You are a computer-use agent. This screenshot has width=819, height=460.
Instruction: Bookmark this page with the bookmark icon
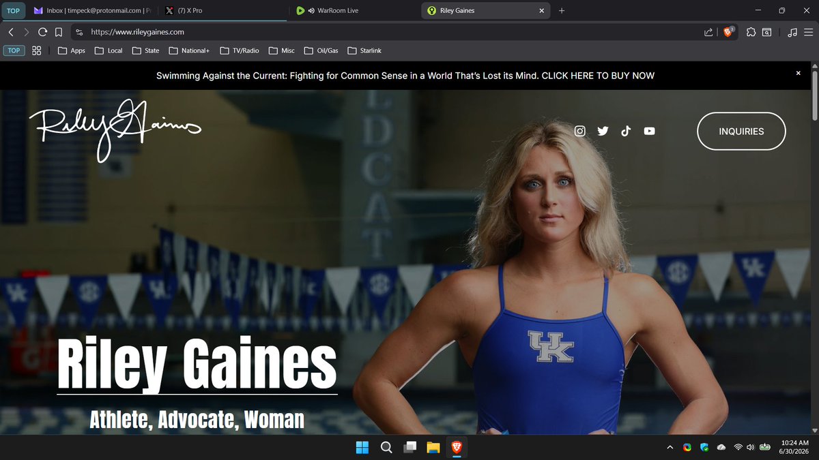(x=59, y=32)
